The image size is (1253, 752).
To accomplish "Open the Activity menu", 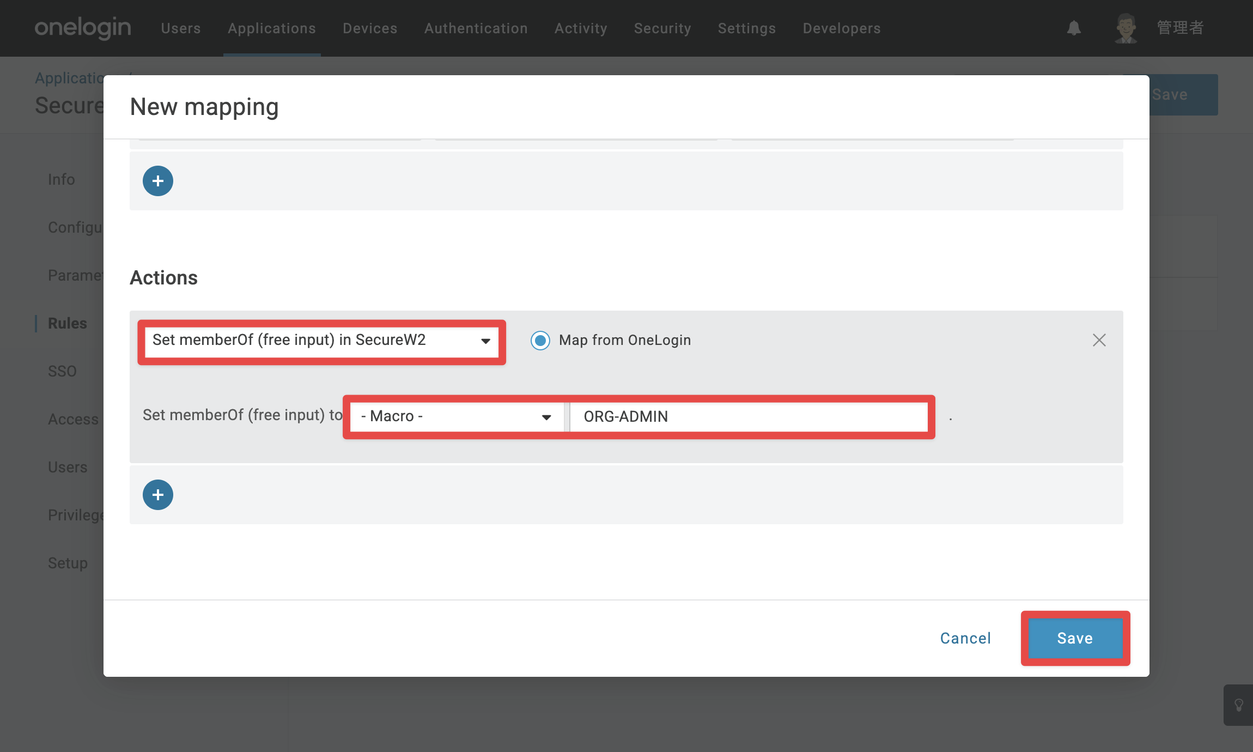I will (x=581, y=28).
